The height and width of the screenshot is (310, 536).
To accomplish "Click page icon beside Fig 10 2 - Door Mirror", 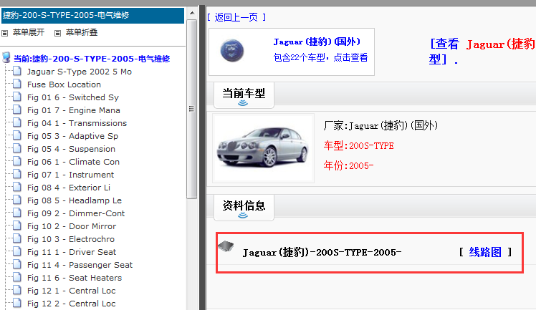I will point(16,226).
